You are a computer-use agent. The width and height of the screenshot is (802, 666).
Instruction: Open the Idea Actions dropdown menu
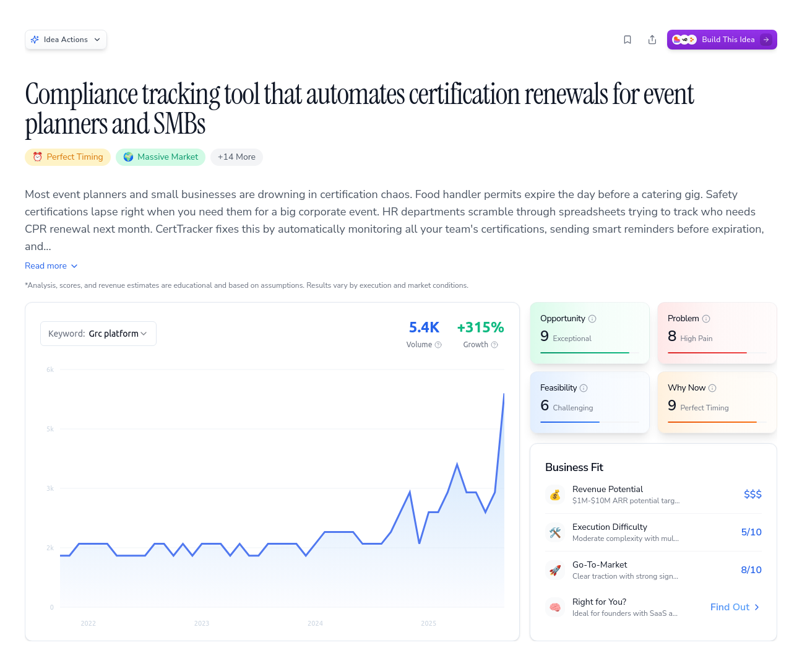[66, 40]
